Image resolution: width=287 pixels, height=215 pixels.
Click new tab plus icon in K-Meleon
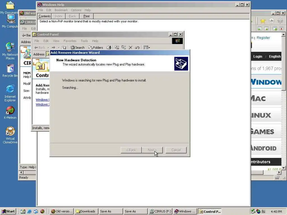(x=275, y=29)
